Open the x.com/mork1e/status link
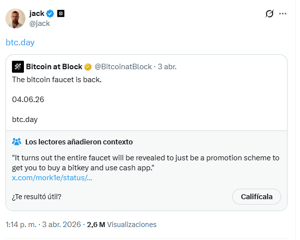Screen dimensions: 300x240 (52, 178)
